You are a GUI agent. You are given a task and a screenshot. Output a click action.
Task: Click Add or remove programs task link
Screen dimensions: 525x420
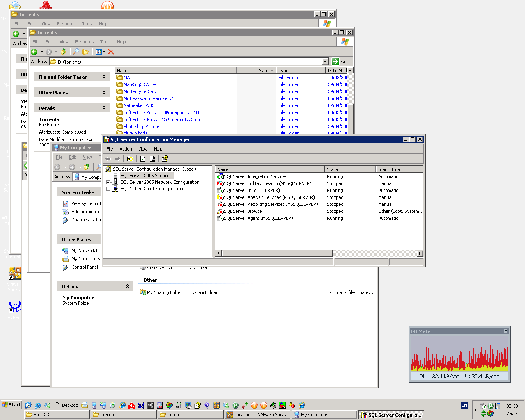coord(86,212)
